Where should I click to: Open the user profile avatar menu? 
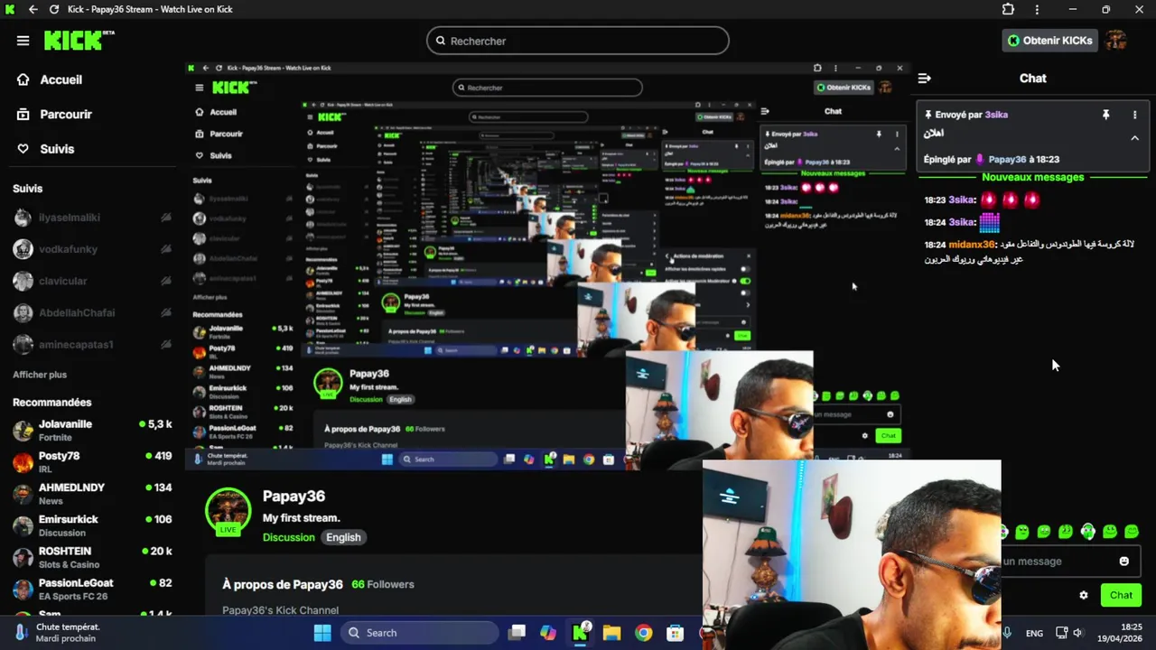[1115, 41]
